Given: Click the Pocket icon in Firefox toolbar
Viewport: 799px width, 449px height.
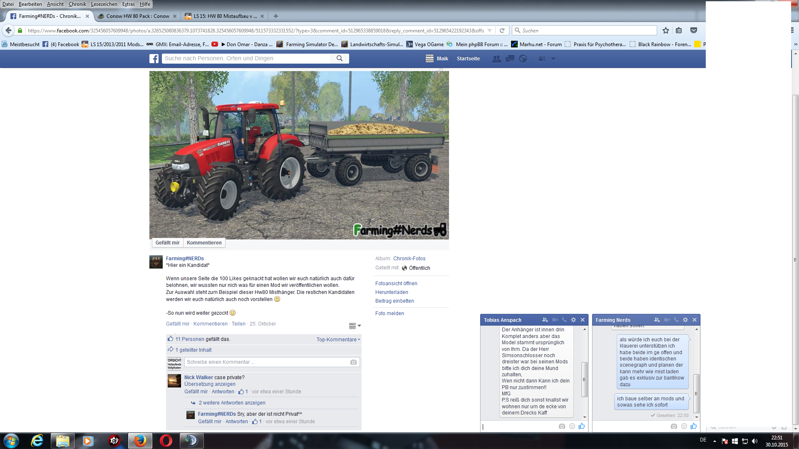Looking at the screenshot, I should pos(694,30).
